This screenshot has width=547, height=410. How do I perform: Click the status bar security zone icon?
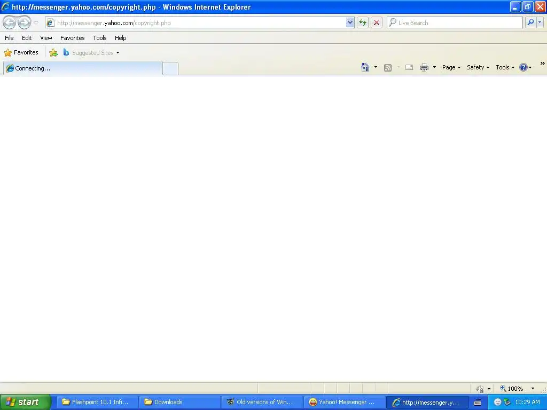pos(480,389)
